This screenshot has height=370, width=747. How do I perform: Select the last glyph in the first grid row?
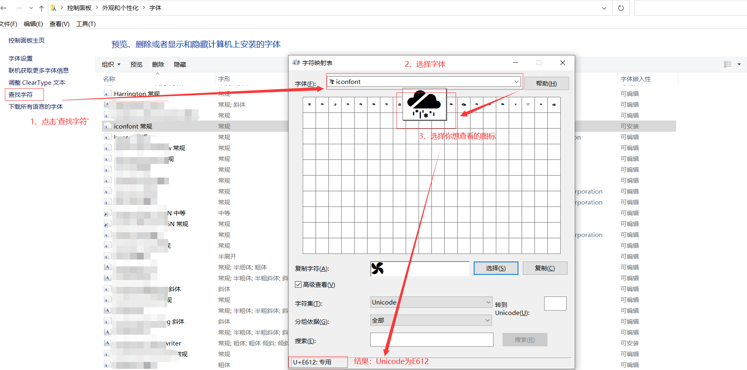[x=554, y=105]
